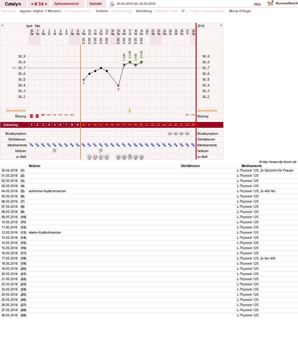Click the 1.hM temperature marker
Image resolution: width=298 pixels, height=348 pixels.
click(x=124, y=65)
